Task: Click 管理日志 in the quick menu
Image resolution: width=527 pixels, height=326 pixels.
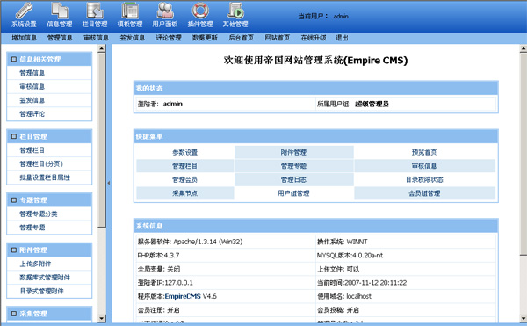Action: point(293,180)
